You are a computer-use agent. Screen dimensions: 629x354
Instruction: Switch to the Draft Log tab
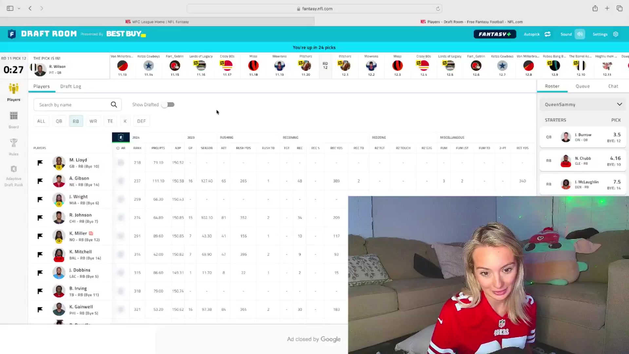tap(70, 86)
